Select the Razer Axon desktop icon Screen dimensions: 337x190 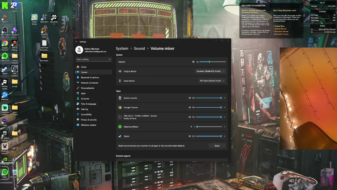[x=5, y=57]
